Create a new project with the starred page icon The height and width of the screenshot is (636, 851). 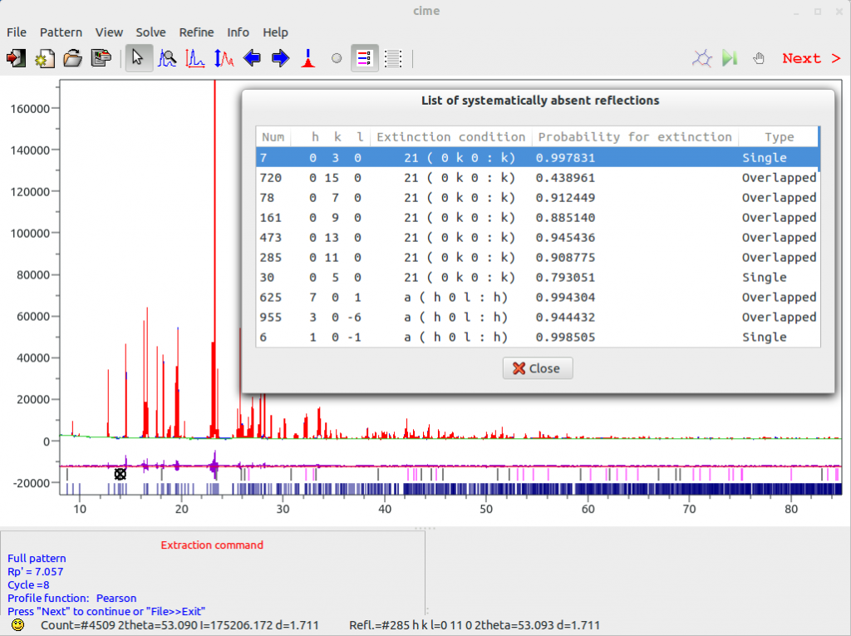[x=45, y=58]
